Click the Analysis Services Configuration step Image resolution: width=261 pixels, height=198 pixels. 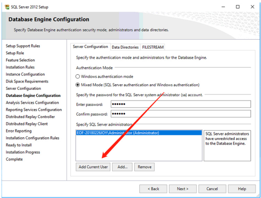point(32,102)
